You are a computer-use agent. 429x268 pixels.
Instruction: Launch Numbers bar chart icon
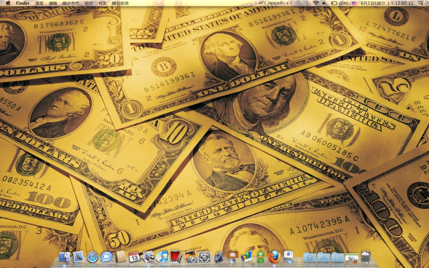(247, 257)
